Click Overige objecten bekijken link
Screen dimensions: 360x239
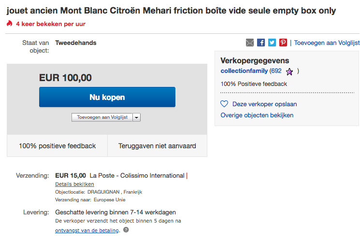click(x=257, y=115)
